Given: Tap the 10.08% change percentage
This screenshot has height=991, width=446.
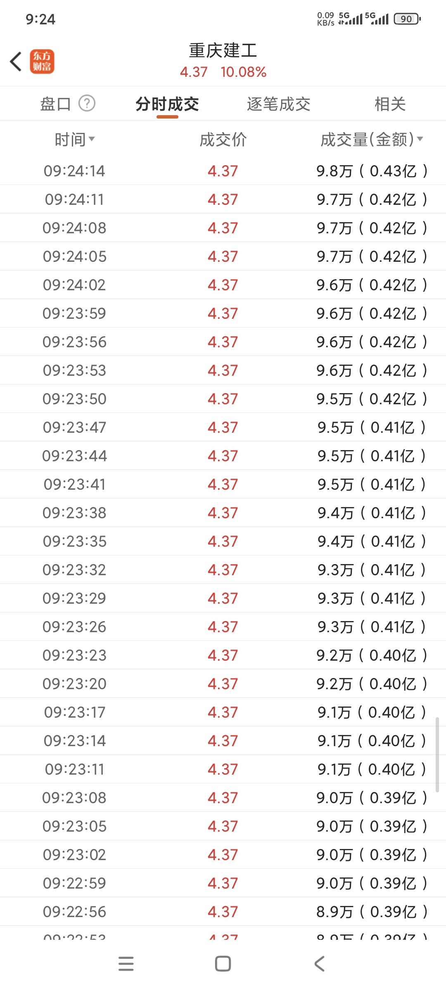Looking at the screenshot, I should 243,72.
